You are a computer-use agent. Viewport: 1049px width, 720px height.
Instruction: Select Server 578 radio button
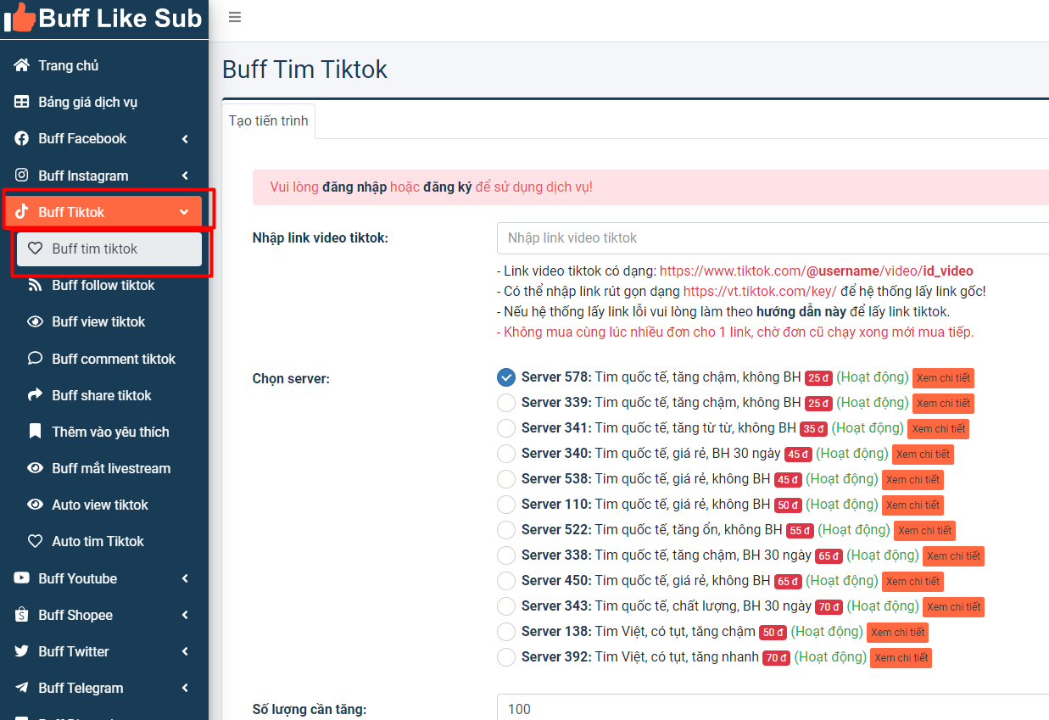506,377
